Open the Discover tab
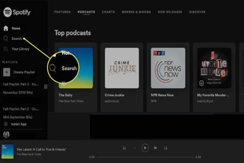244x163 pixels. point(197,12)
